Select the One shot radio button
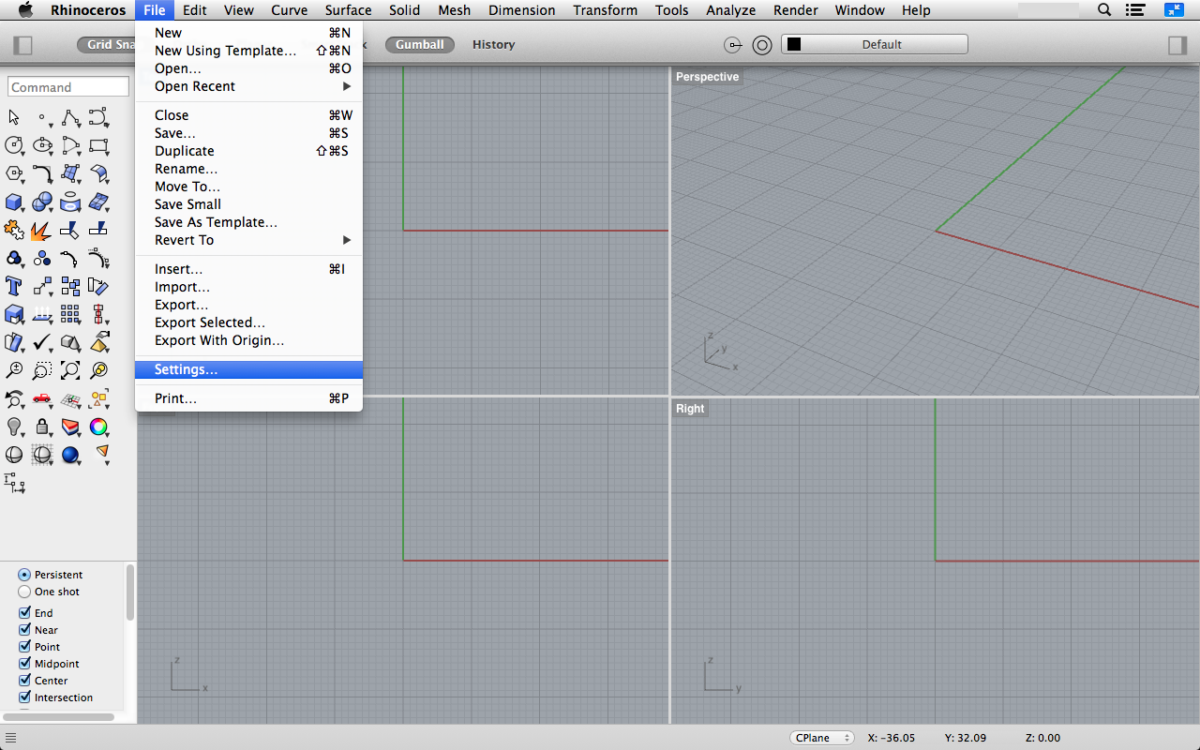Screen dimensions: 1200x750 coord(24,592)
